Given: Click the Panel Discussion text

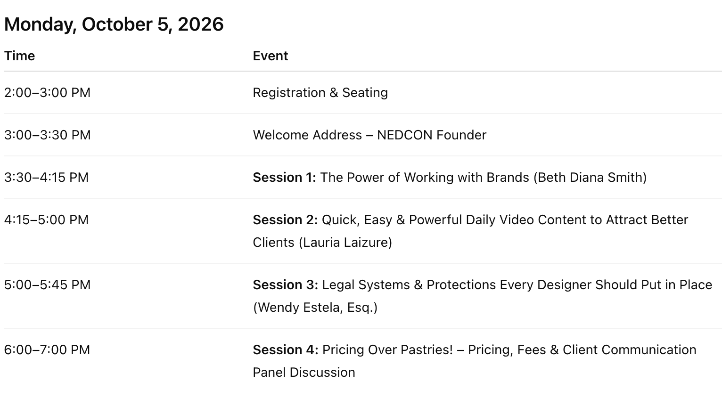Looking at the screenshot, I should pyautogui.click(x=304, y=372).
